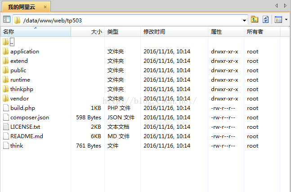
Task: Sort by the 所有者 column header
Action: coord(262,31)
